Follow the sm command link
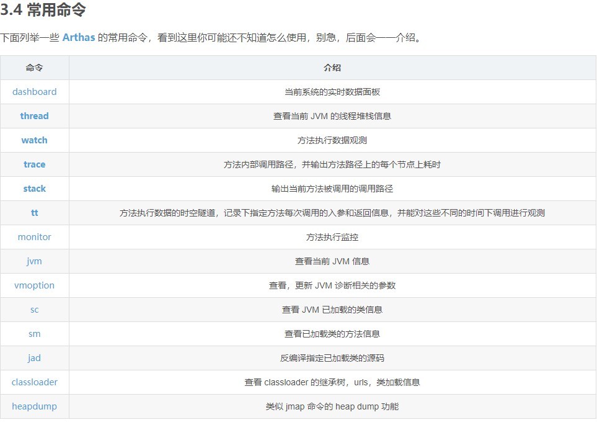The image size is (597, 425). tap(34, 334)
